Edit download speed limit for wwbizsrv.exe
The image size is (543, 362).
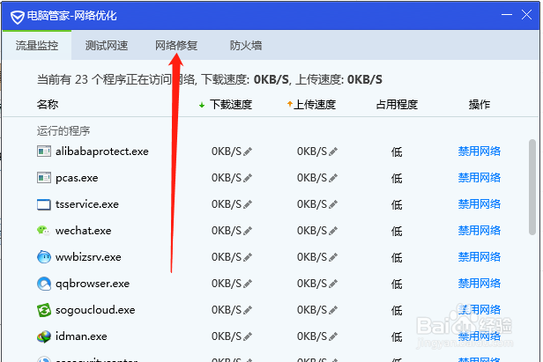tap(248, 257)
